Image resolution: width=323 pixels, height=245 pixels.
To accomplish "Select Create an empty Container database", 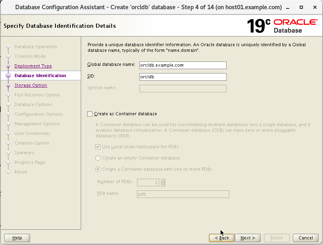I will point(98,158).
